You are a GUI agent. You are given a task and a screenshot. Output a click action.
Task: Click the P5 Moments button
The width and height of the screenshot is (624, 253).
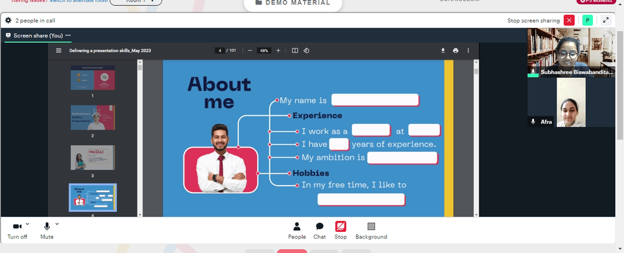596,2
